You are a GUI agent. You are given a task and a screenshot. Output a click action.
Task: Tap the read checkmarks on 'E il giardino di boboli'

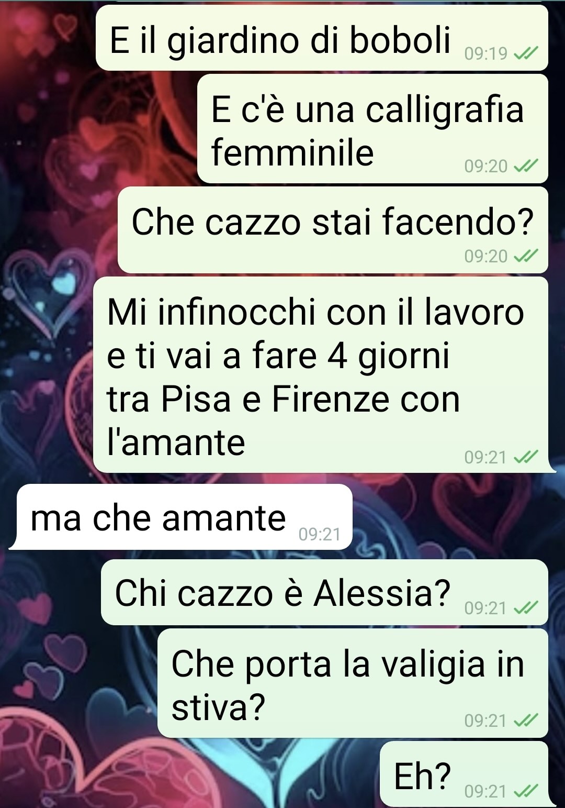[x=525, y=53]
